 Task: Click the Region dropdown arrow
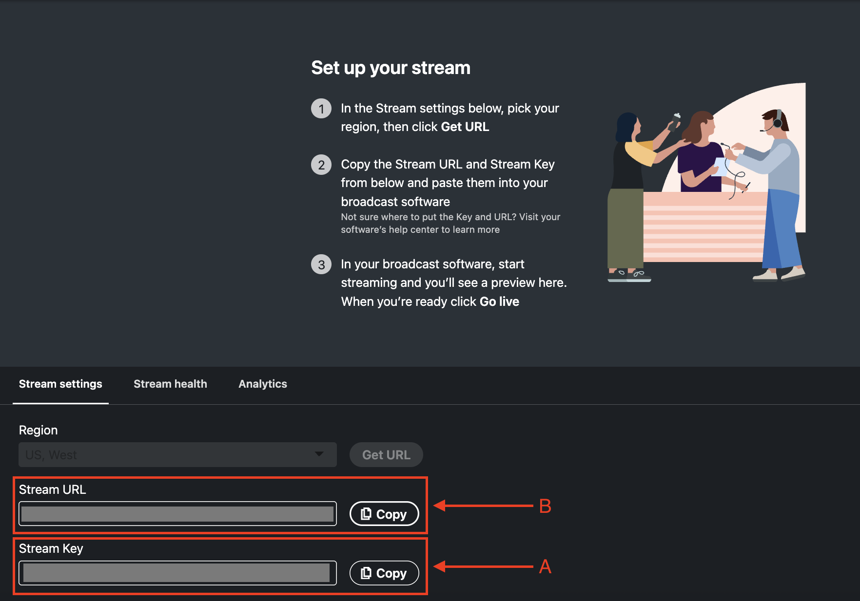point(319,454)
